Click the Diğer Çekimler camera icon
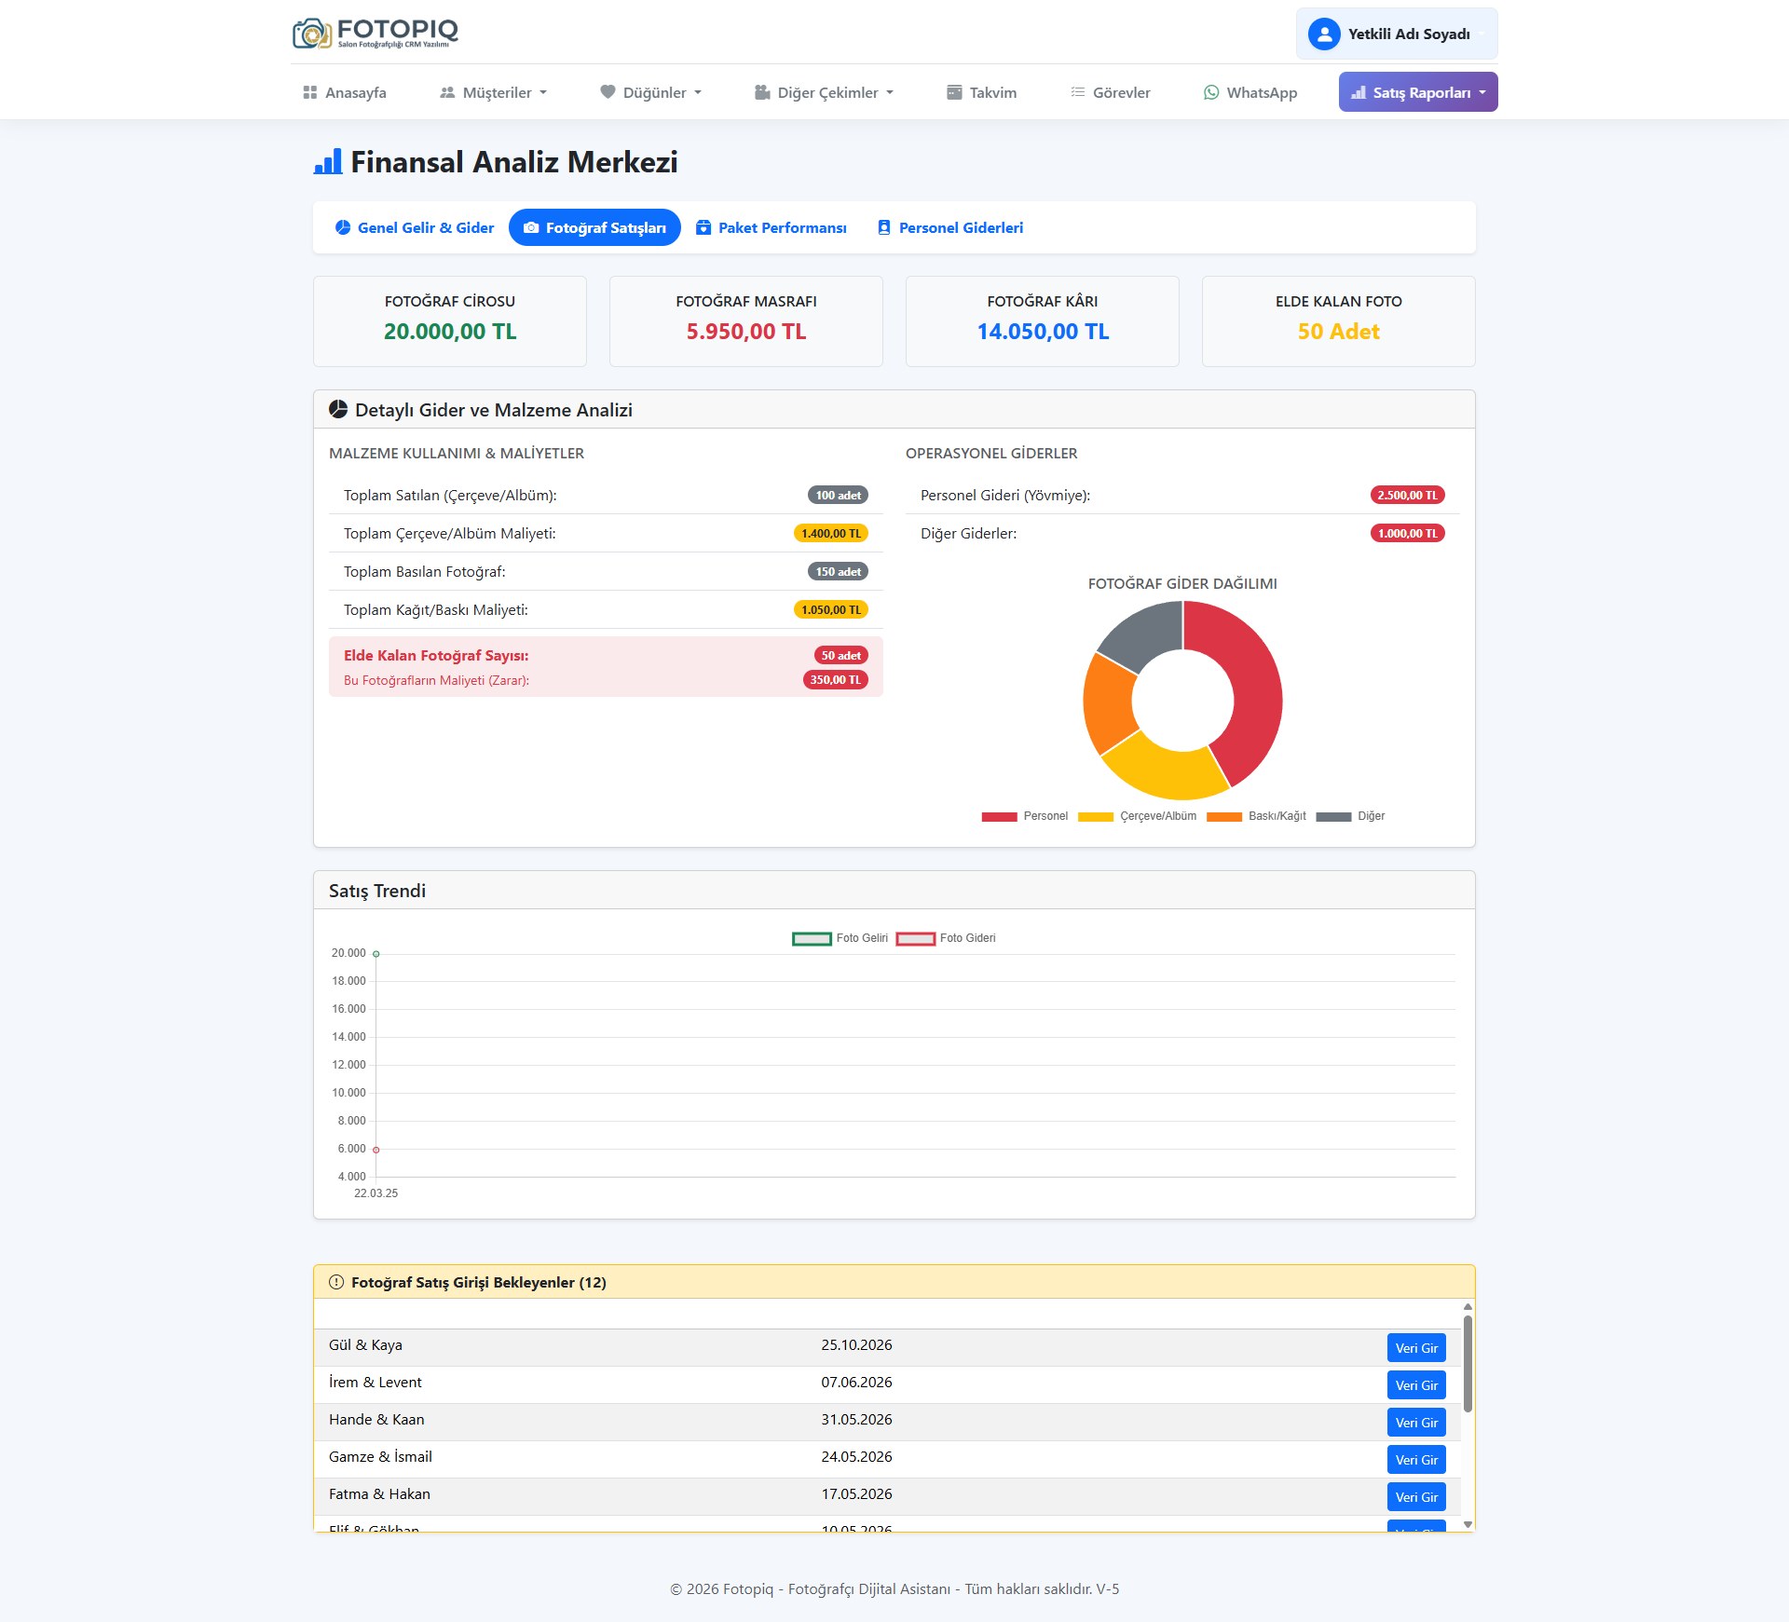The height and width of the screenshot is (1622, 1789). [762, 92]
